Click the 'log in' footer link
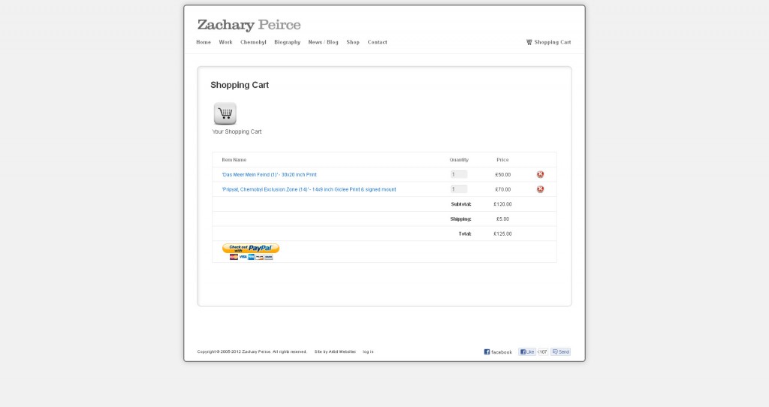Screen dimensions: 769x407 [x=368, y=351]
